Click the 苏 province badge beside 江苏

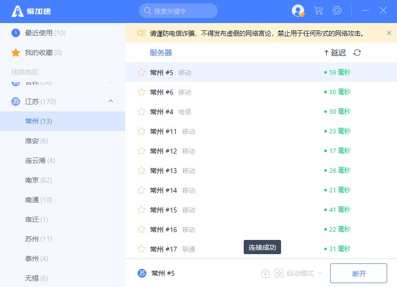pos(16,102)
